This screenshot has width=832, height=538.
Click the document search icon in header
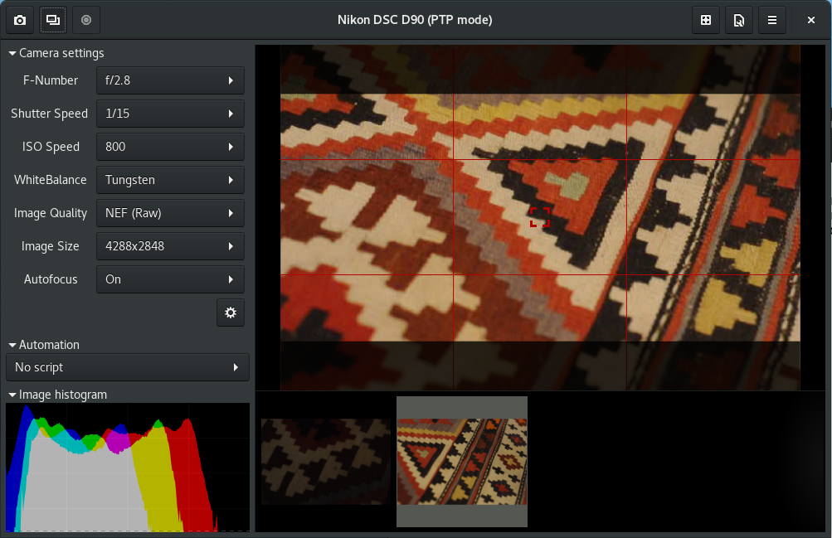point(739,20)
